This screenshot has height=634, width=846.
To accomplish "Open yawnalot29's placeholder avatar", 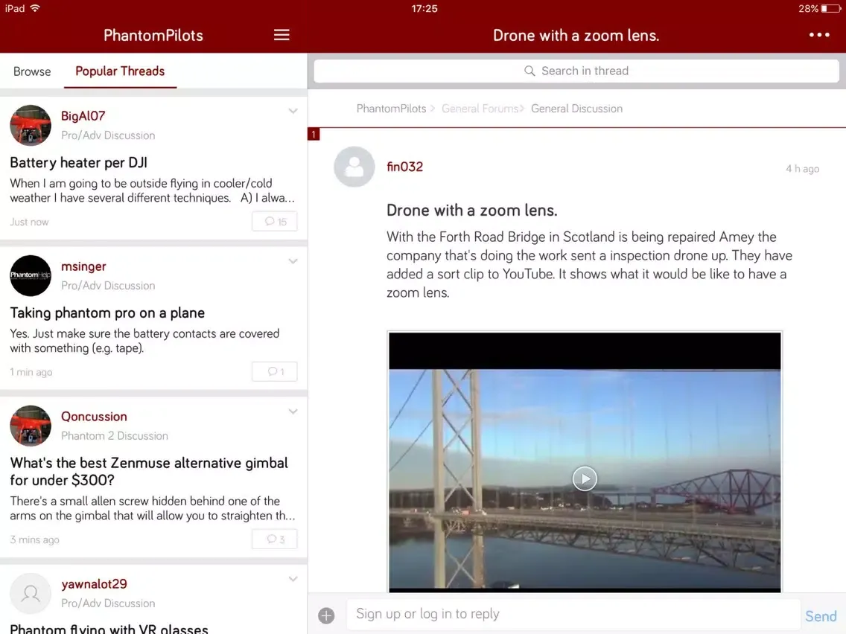I will coord(31,593).
